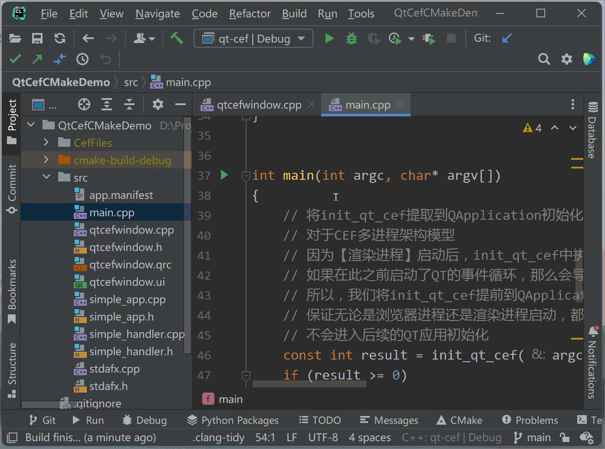The width and height of the screenshot is (605, 449).
Task: Toggle the Notifications side panel
Action: tap(593, 363)
